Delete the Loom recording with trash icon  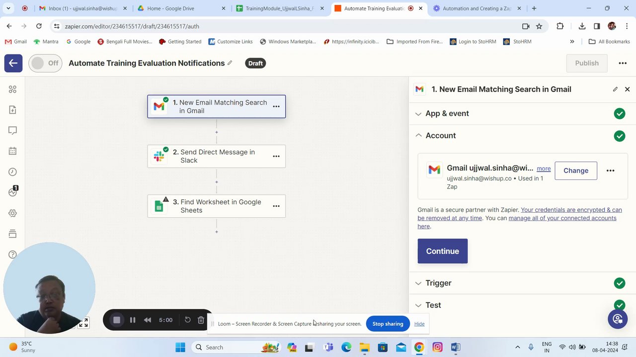pyautogui.click(x=201, y=320)
